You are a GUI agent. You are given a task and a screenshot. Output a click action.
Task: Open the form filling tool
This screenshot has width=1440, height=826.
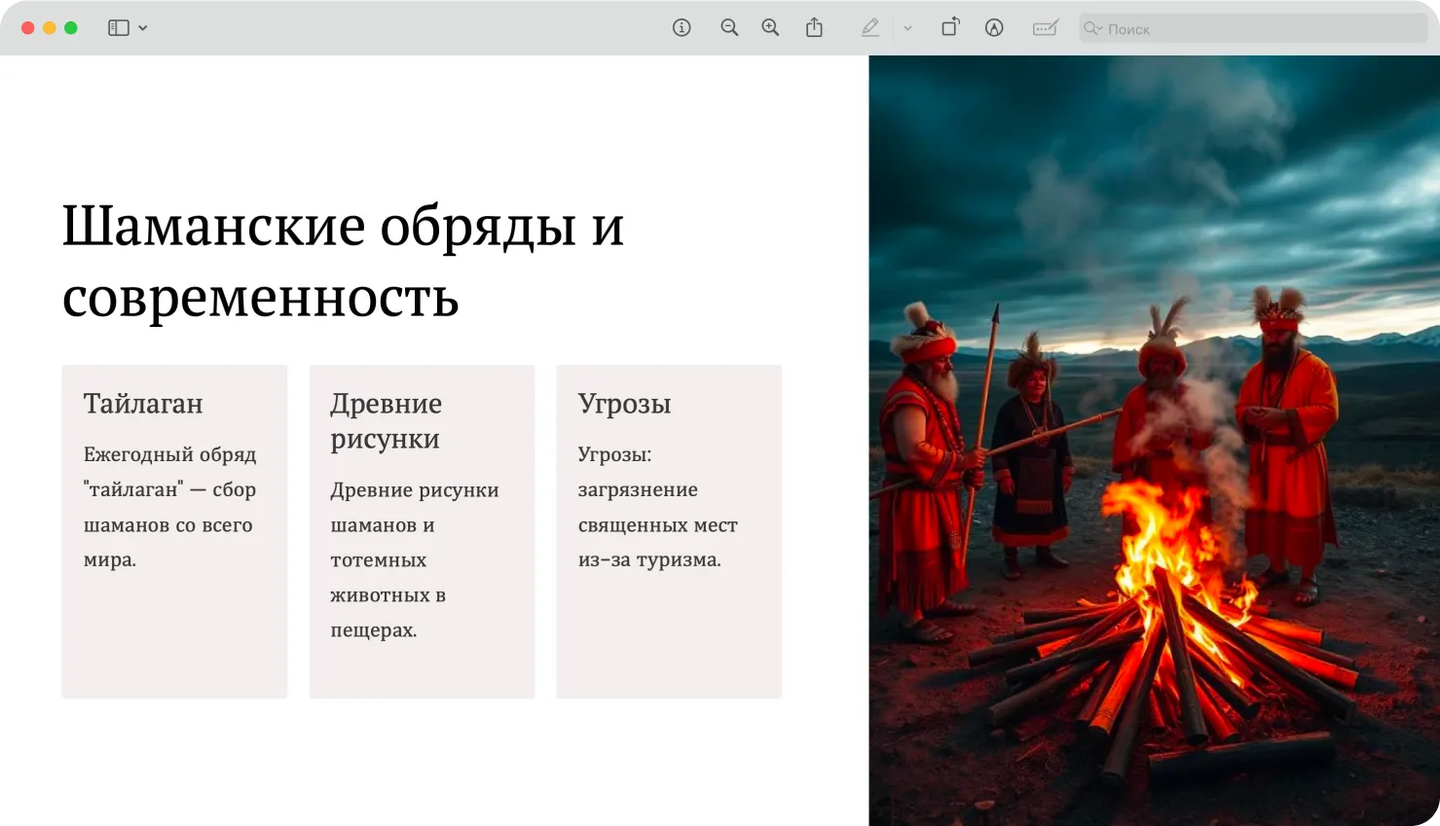tap(1045, 28)
